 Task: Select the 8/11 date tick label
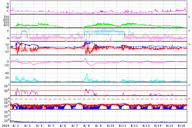[122, 126]
